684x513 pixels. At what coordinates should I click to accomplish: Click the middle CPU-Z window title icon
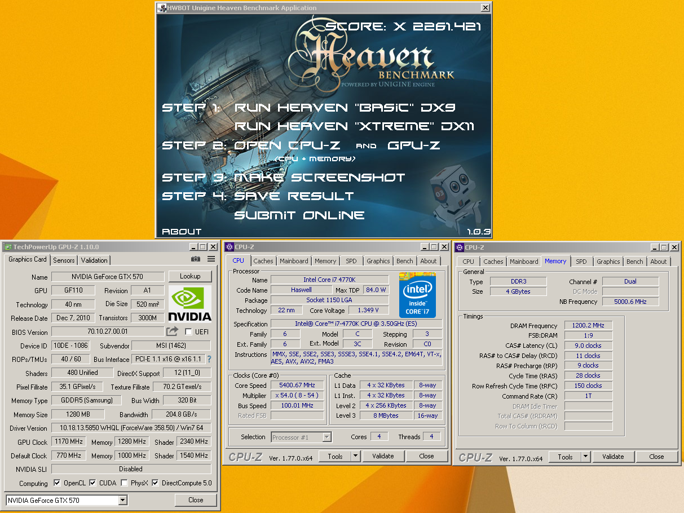click(230, 247)
